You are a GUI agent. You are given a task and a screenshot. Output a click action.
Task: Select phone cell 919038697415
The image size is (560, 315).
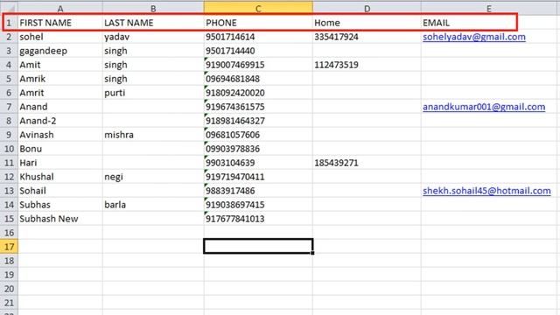click(258, 205)
